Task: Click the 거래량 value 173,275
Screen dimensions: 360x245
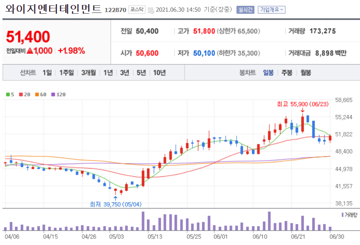Action: (323, 31)
